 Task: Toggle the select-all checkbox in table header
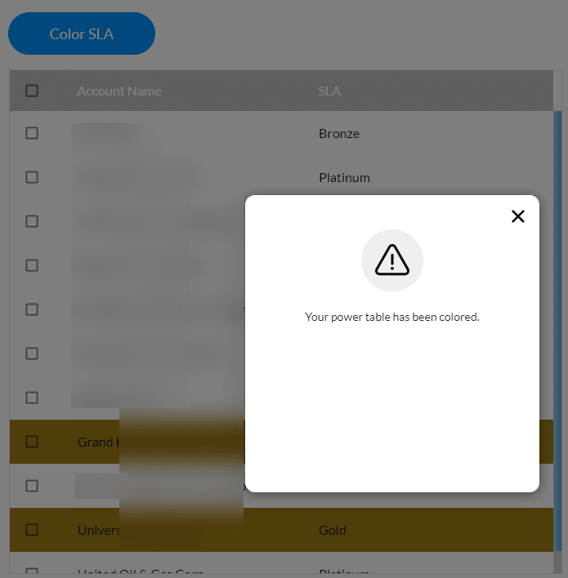click(x=32, y=91)
